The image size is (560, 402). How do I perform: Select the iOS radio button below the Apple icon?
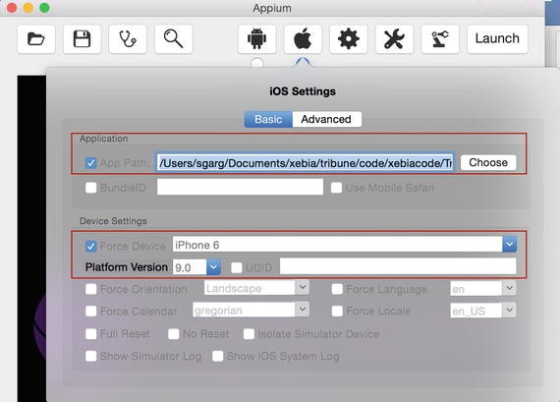(303, 63)
